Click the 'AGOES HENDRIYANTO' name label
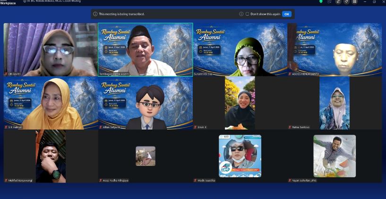Viewport: 386px width, 199px height. [305, 74]
